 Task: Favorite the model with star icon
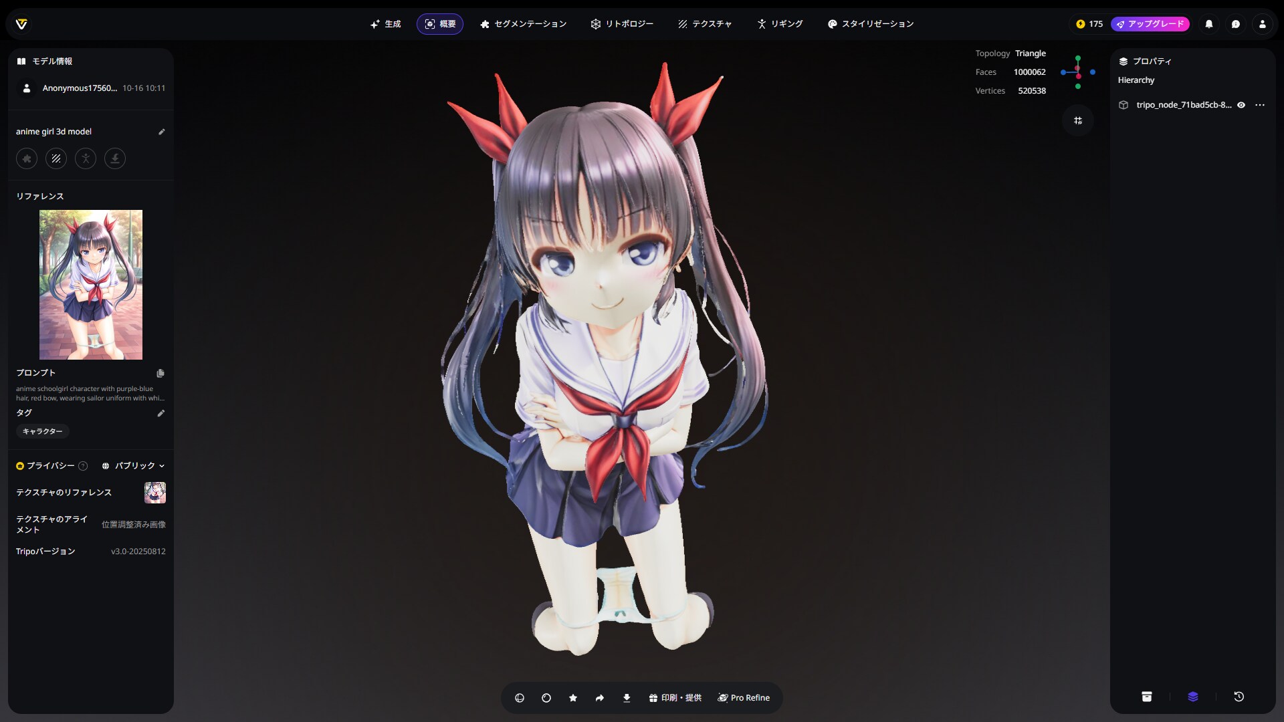click(573, 698)
